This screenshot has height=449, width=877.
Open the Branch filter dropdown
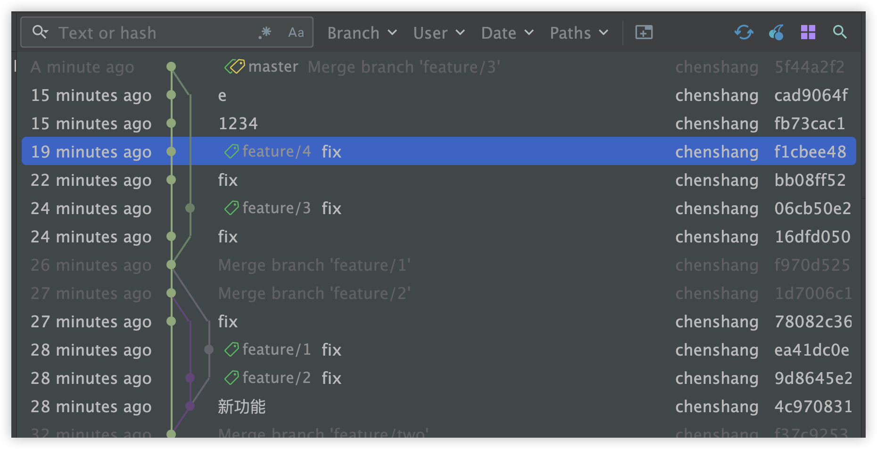[362, 33]
